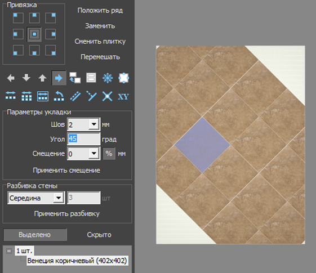
Task: Click the XY coordinates icon
Action: click(x=123, y=97)
